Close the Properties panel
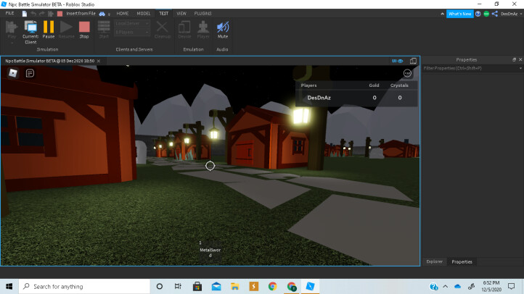 click(x=520, y=59)
